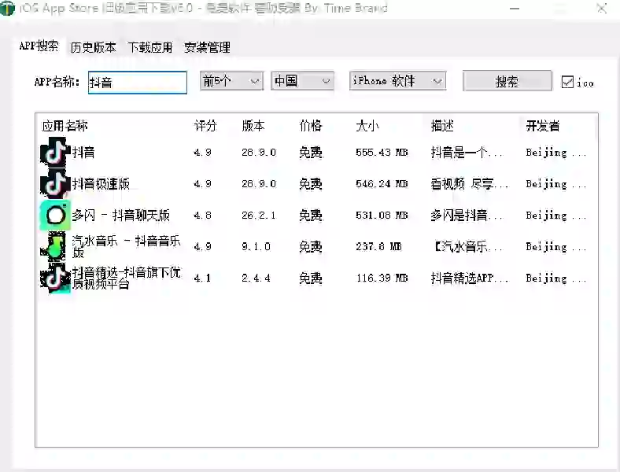Click rating 4.1 cell
620x472 pixels.
tap(202, 278)
